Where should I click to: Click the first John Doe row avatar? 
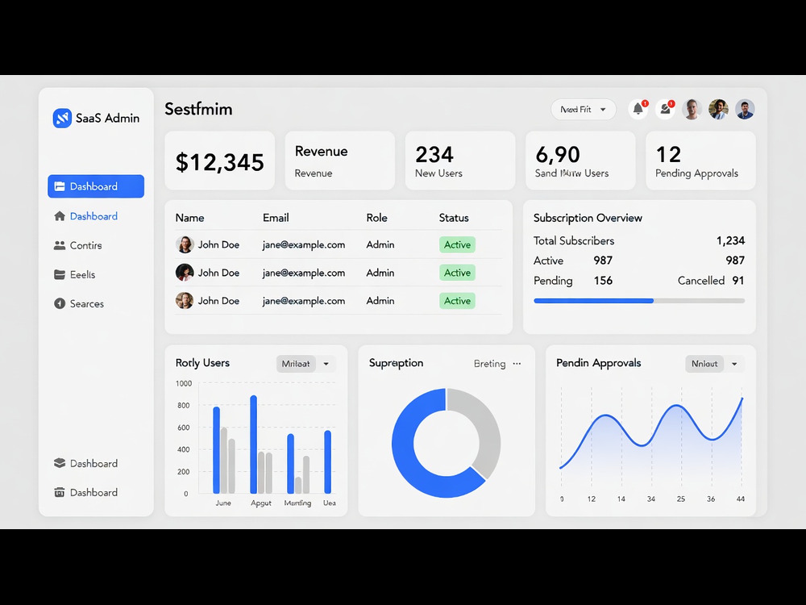185,245
